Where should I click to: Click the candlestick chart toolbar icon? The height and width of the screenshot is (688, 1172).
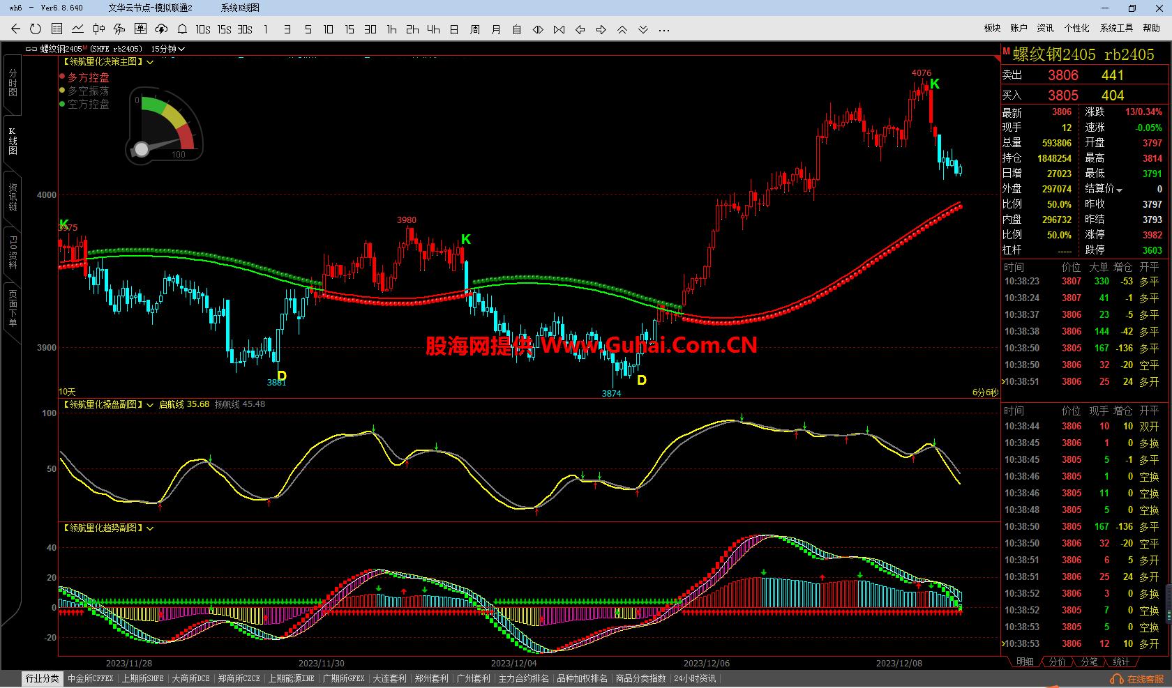(x=98, y=29)
